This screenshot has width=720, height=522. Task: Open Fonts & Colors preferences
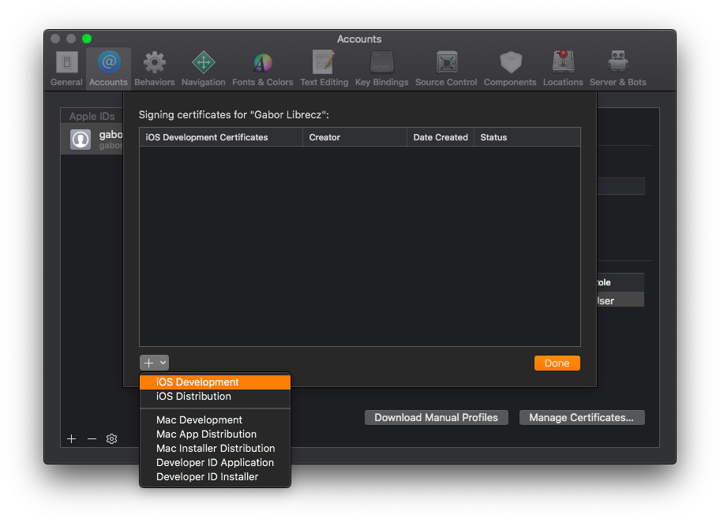263,69
